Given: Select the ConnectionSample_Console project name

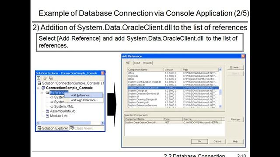Looking at the screenshot, I should point(69,88).
